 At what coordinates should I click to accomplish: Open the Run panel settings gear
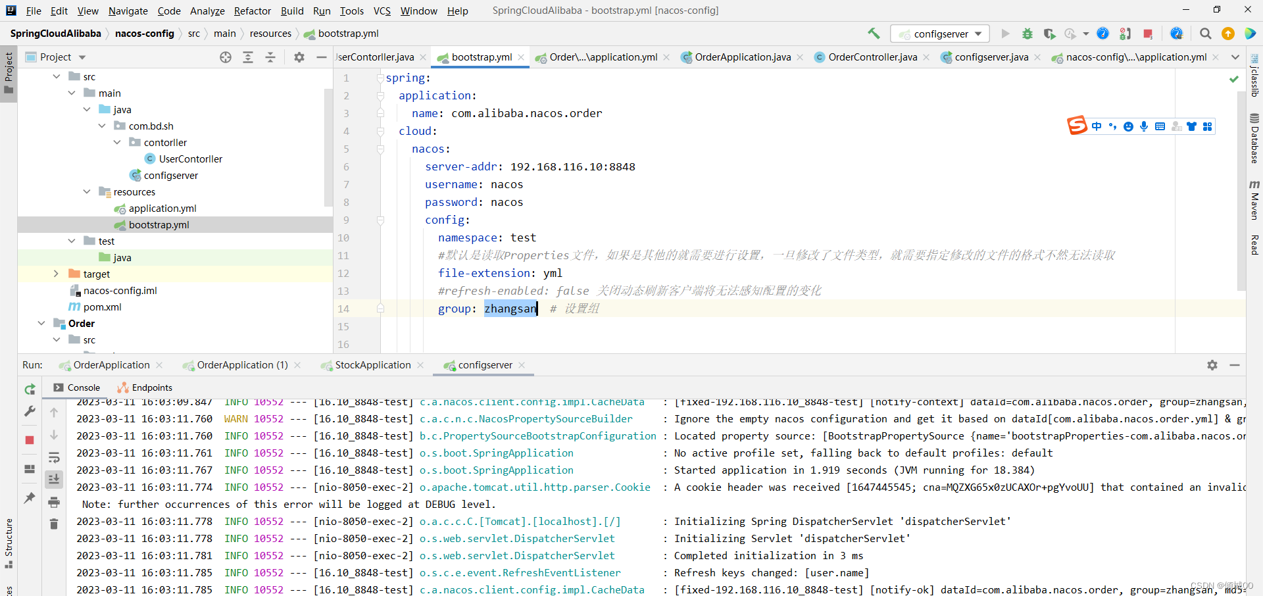click(x=1212, y=365)
